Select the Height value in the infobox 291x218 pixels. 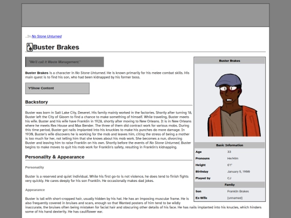tap(230, 165)
